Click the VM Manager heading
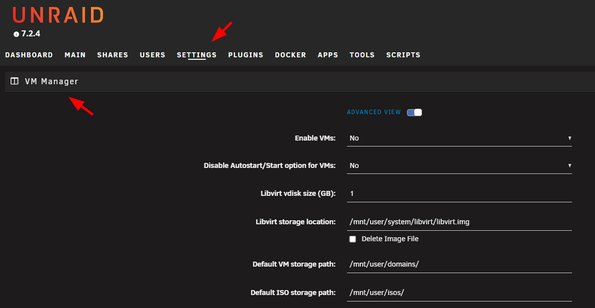 52,81
